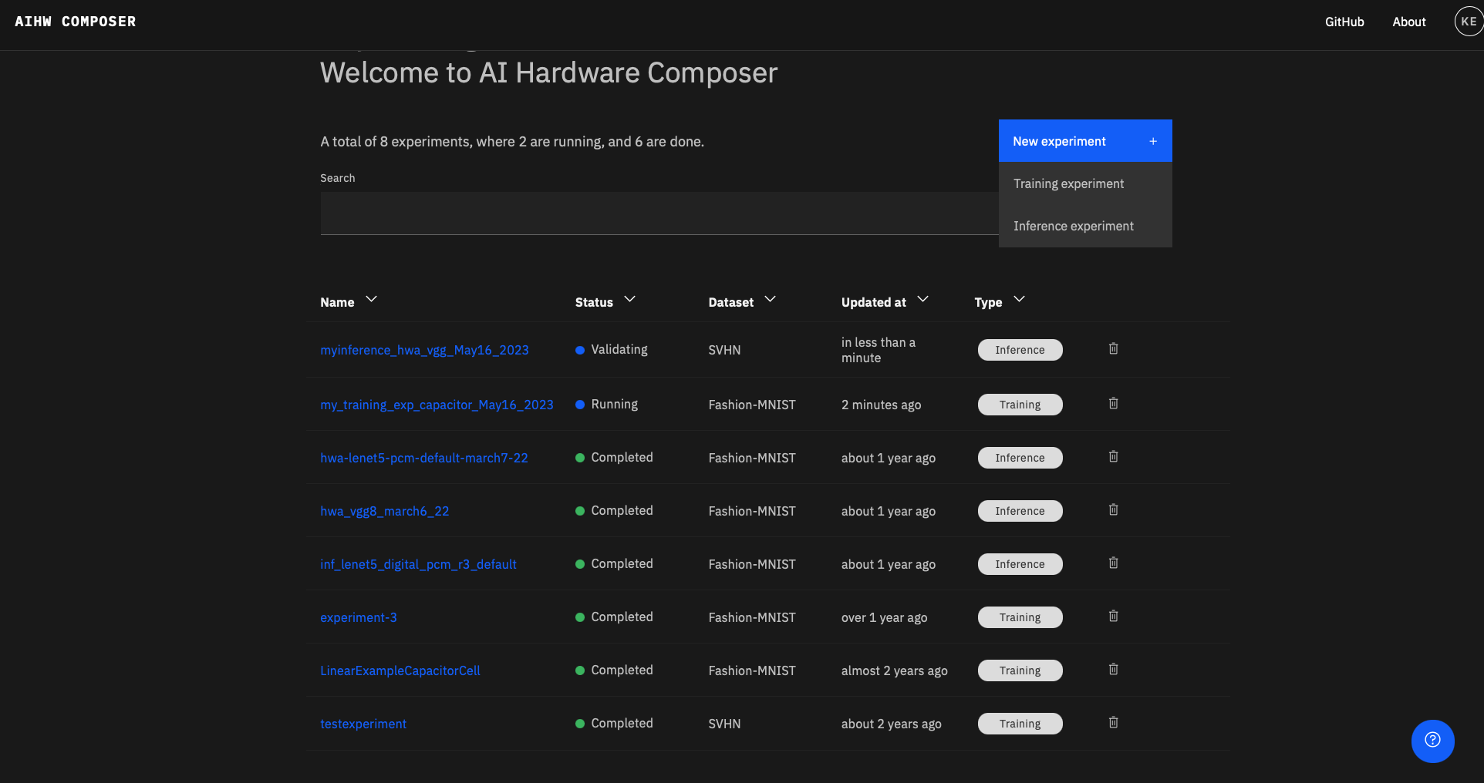Delete the myinference_hwa_vgg_May16_2023 experiment via trash icon

pyautogui.click(x=1113, y=349)
